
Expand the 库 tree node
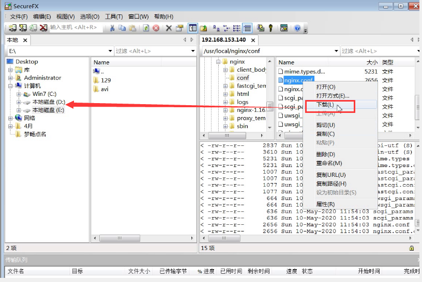tap(10, 70)
